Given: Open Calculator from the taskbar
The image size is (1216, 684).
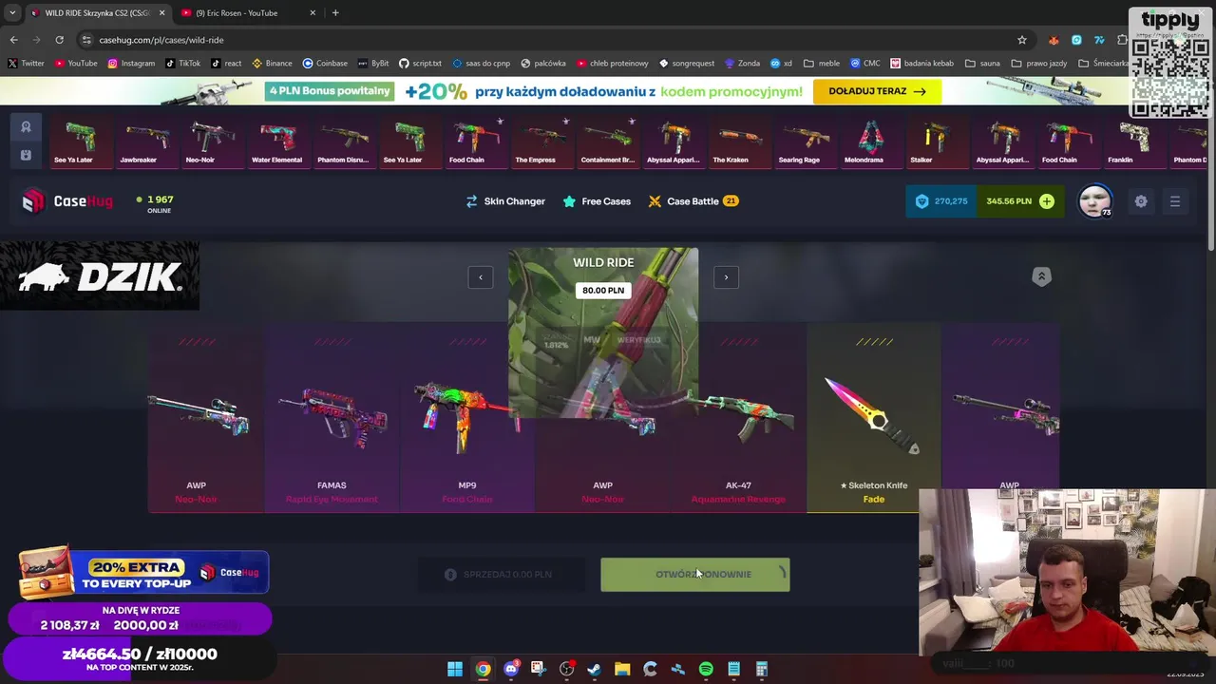Looking at the screenshot, I should pos(761,669).
